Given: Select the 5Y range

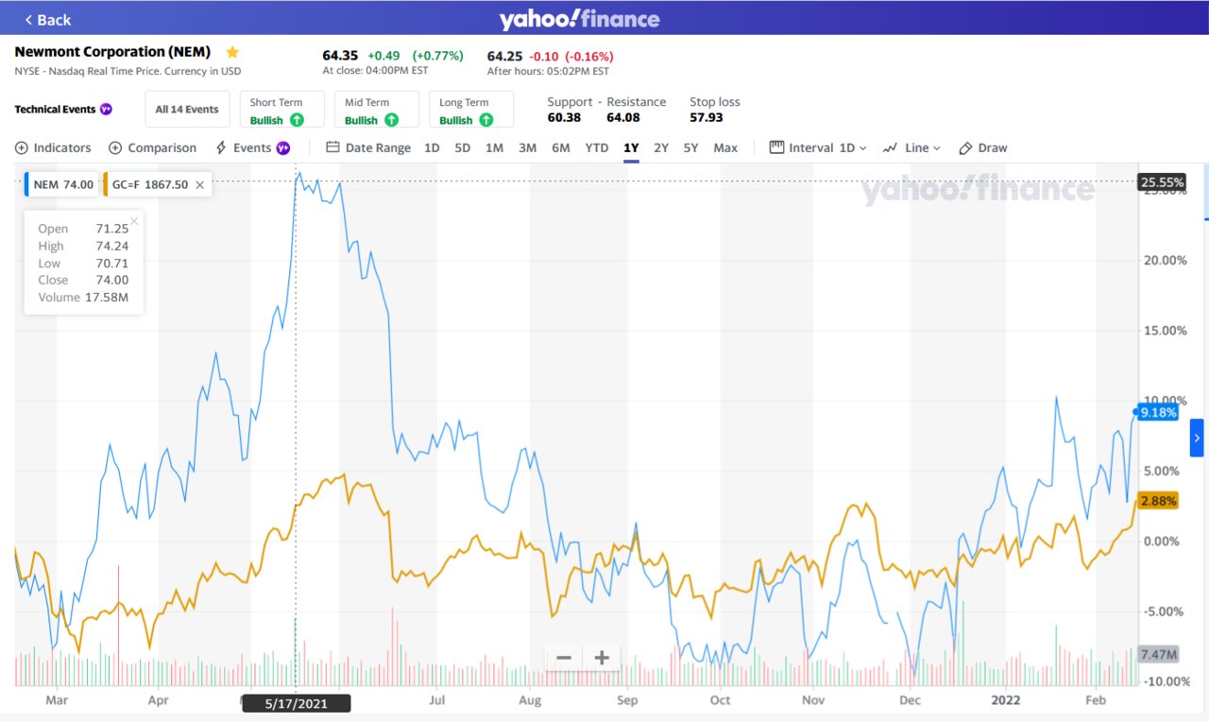Looking at the screenshot, I should coord(691,147).
